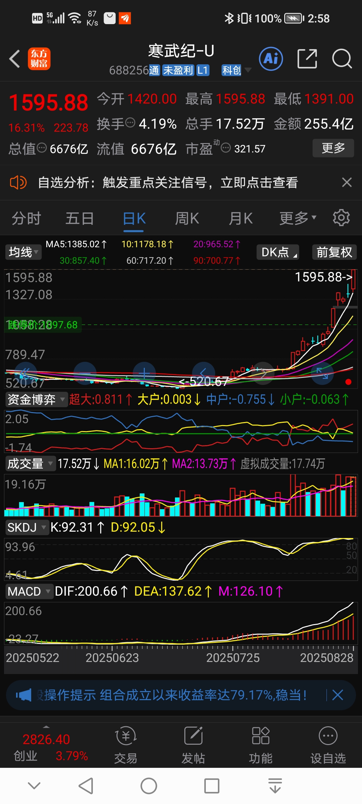362x804 pixels.
Task: Tap the 1595.88-> high price marker
Action: 323,277
